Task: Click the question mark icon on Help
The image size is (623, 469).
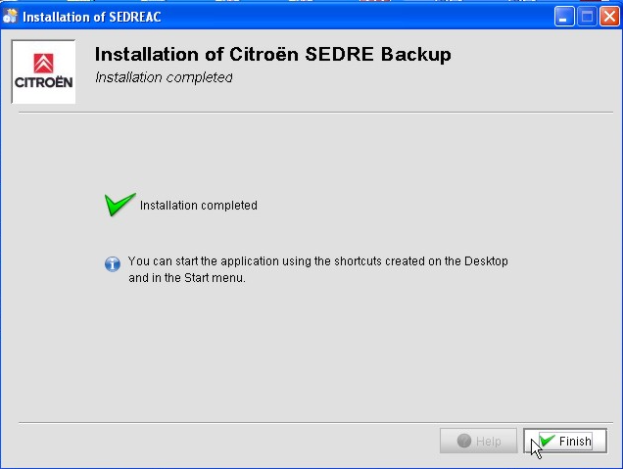Action: (x=464, y=442)
